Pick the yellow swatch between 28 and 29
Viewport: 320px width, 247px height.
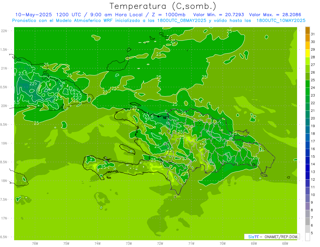[x=307, y=53]
